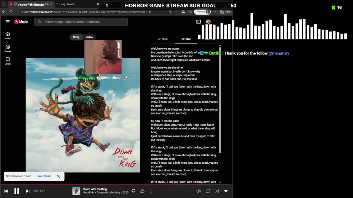Click the HORROR GAME STREAM SUB GOAL text

click(171, 5)
